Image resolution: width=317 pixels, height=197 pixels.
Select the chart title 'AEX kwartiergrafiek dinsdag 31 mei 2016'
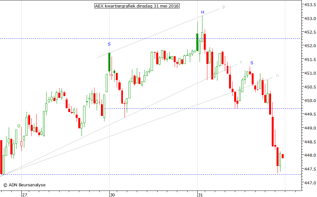(x=137, y=6)
